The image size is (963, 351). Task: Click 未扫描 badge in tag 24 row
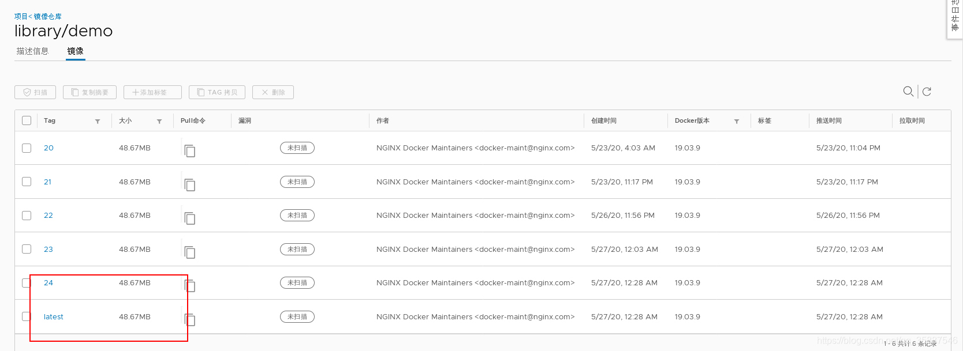point(297,283)
